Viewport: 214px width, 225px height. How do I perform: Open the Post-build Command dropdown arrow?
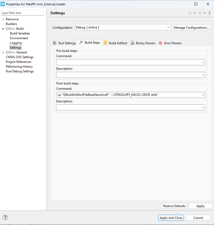click(203, 95)
